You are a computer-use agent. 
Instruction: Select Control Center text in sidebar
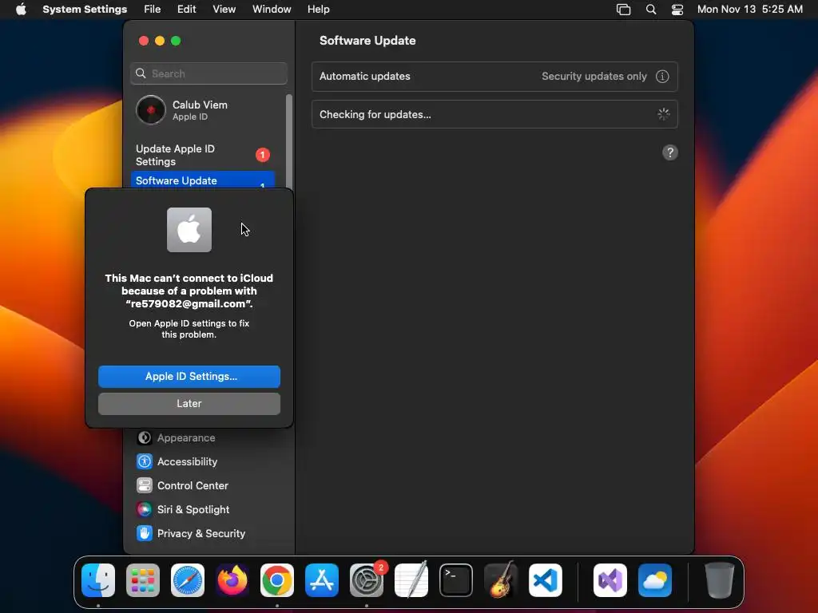coord(193,486)
